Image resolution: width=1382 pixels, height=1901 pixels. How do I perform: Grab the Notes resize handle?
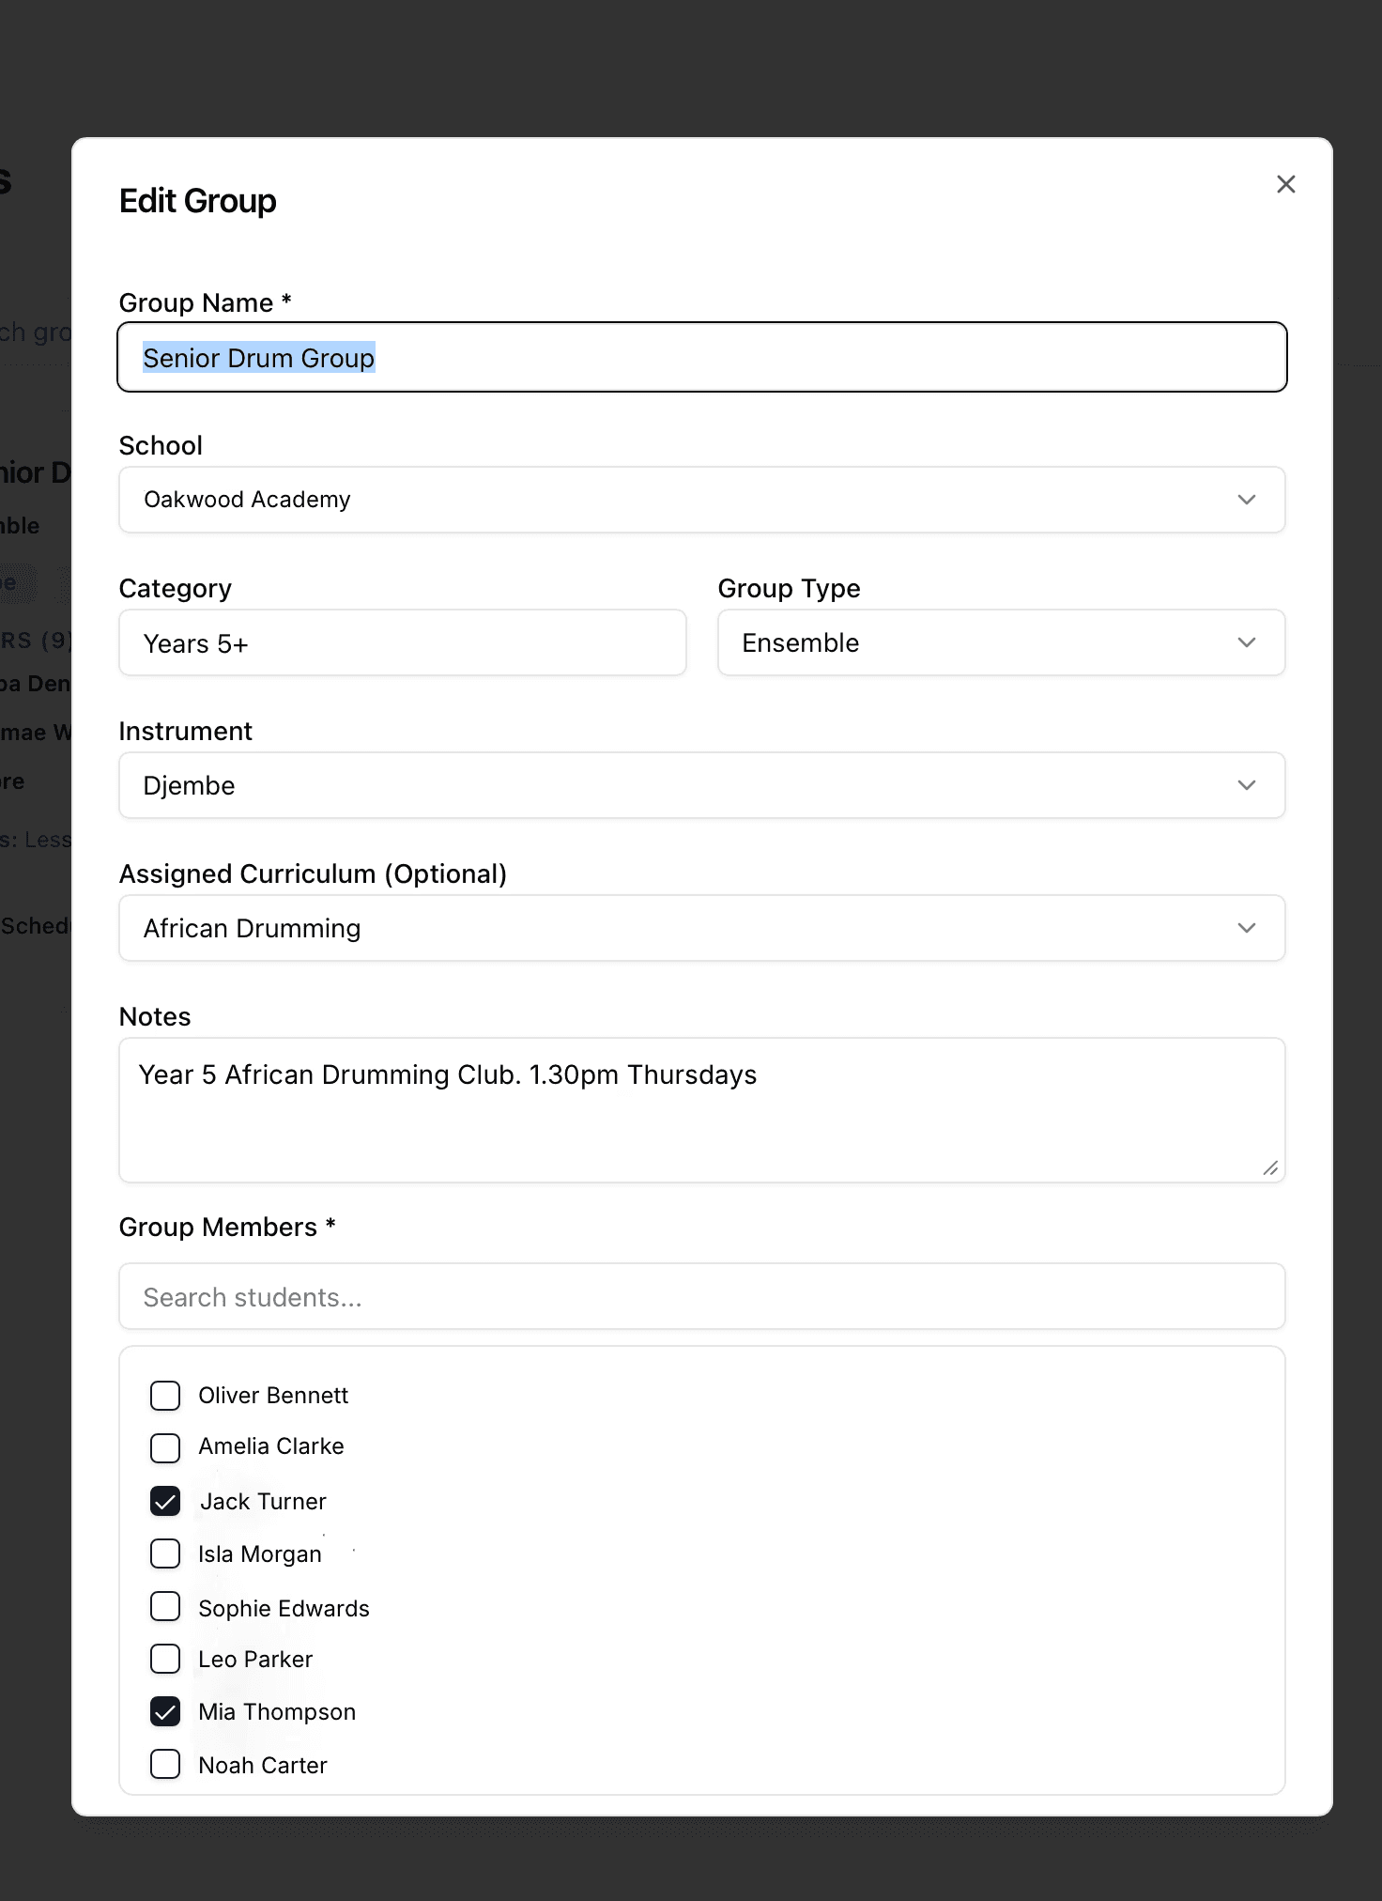click(x=1270, y=1167)
